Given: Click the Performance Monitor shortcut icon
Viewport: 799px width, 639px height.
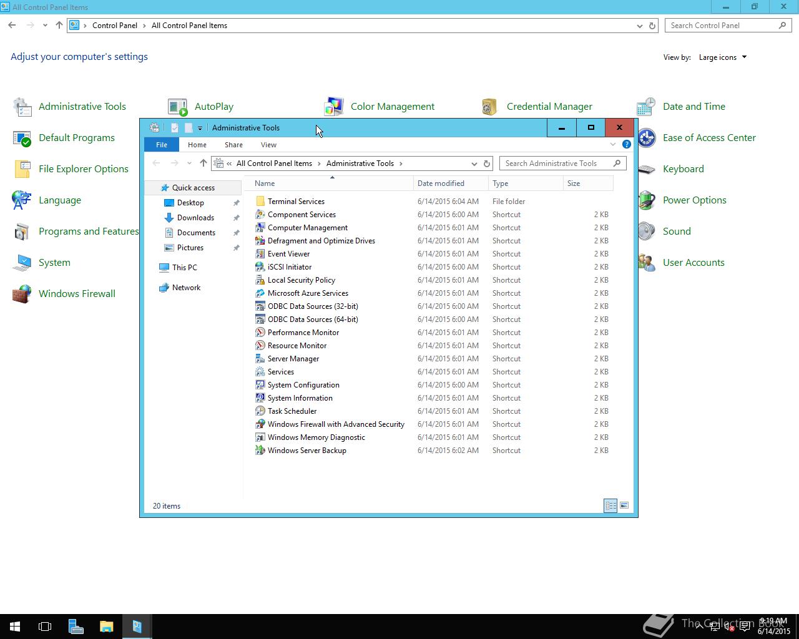Looking at the screenshot, I should tap(260, 333).
